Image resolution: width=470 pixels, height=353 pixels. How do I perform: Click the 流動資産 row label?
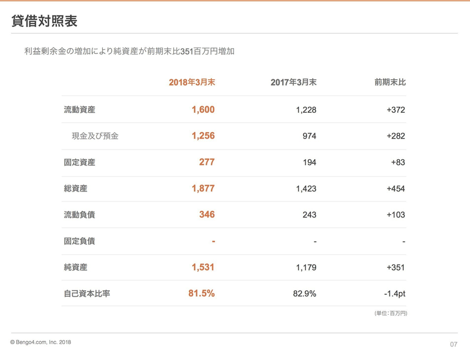[x=79, y=109]
